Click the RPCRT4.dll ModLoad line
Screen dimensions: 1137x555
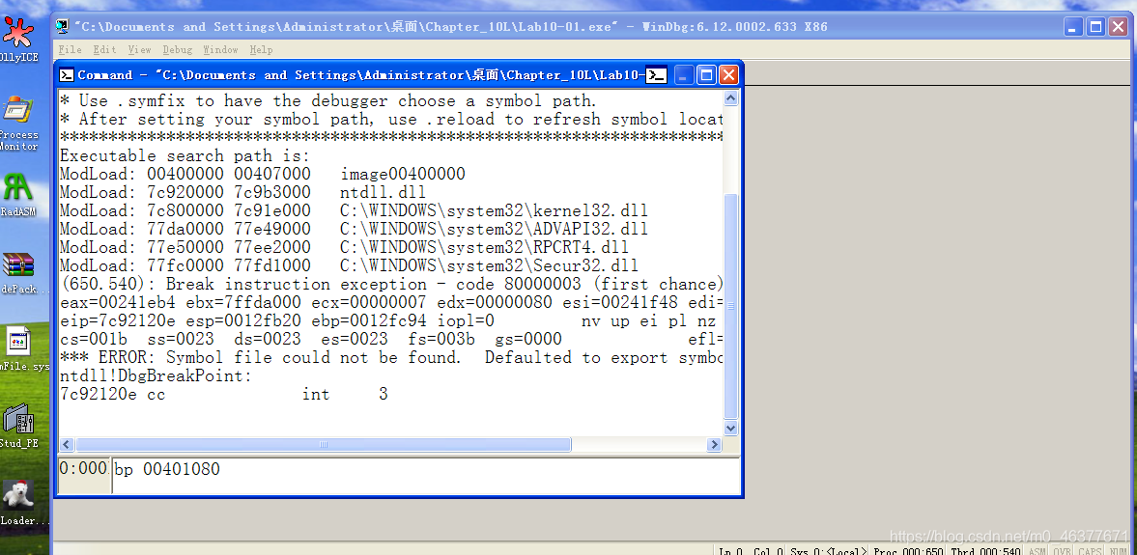coord(345,247)
